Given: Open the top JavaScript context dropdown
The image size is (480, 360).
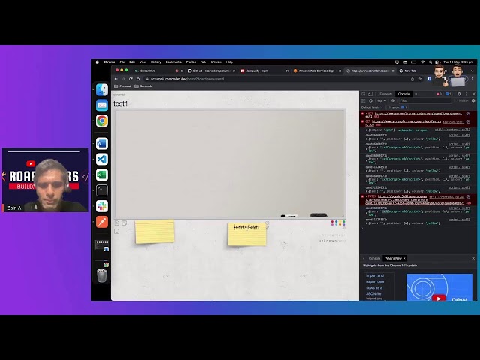Looking at the screenshot, I should (381, 100).
